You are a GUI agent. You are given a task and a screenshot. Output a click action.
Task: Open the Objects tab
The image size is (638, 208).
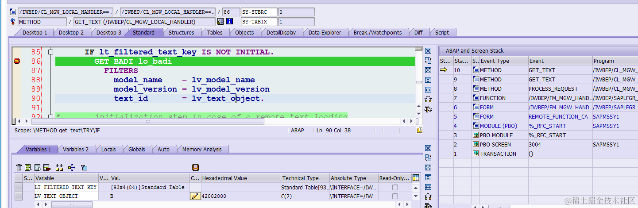point(244,32)
